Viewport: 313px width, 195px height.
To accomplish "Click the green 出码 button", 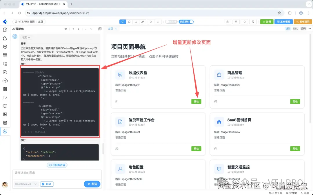I will (267, 21).
